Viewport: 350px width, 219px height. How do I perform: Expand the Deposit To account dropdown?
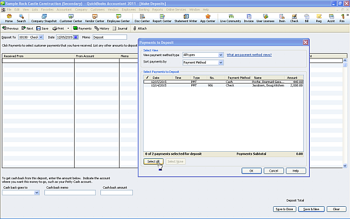(41, 37)
